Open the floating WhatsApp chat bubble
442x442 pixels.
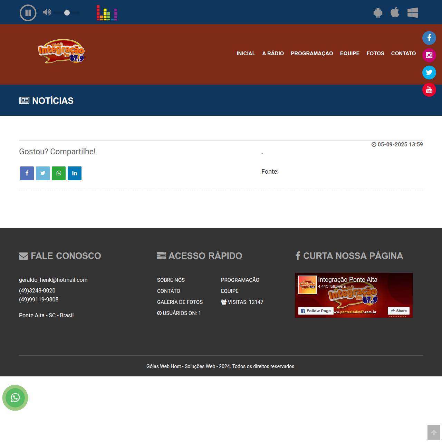pos(15,398)
